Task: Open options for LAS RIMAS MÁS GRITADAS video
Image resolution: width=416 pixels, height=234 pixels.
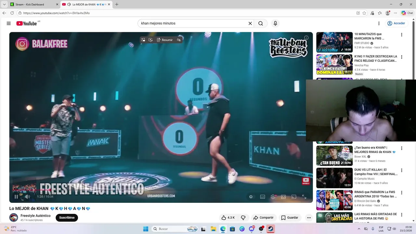Action: coord(401,215)
